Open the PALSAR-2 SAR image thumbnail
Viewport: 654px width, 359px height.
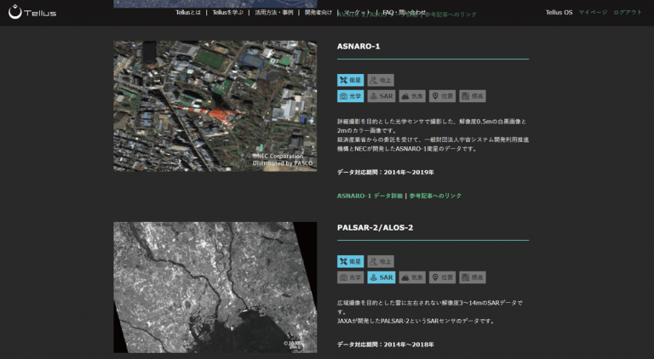pyautogui.click(x=215, y=288)
